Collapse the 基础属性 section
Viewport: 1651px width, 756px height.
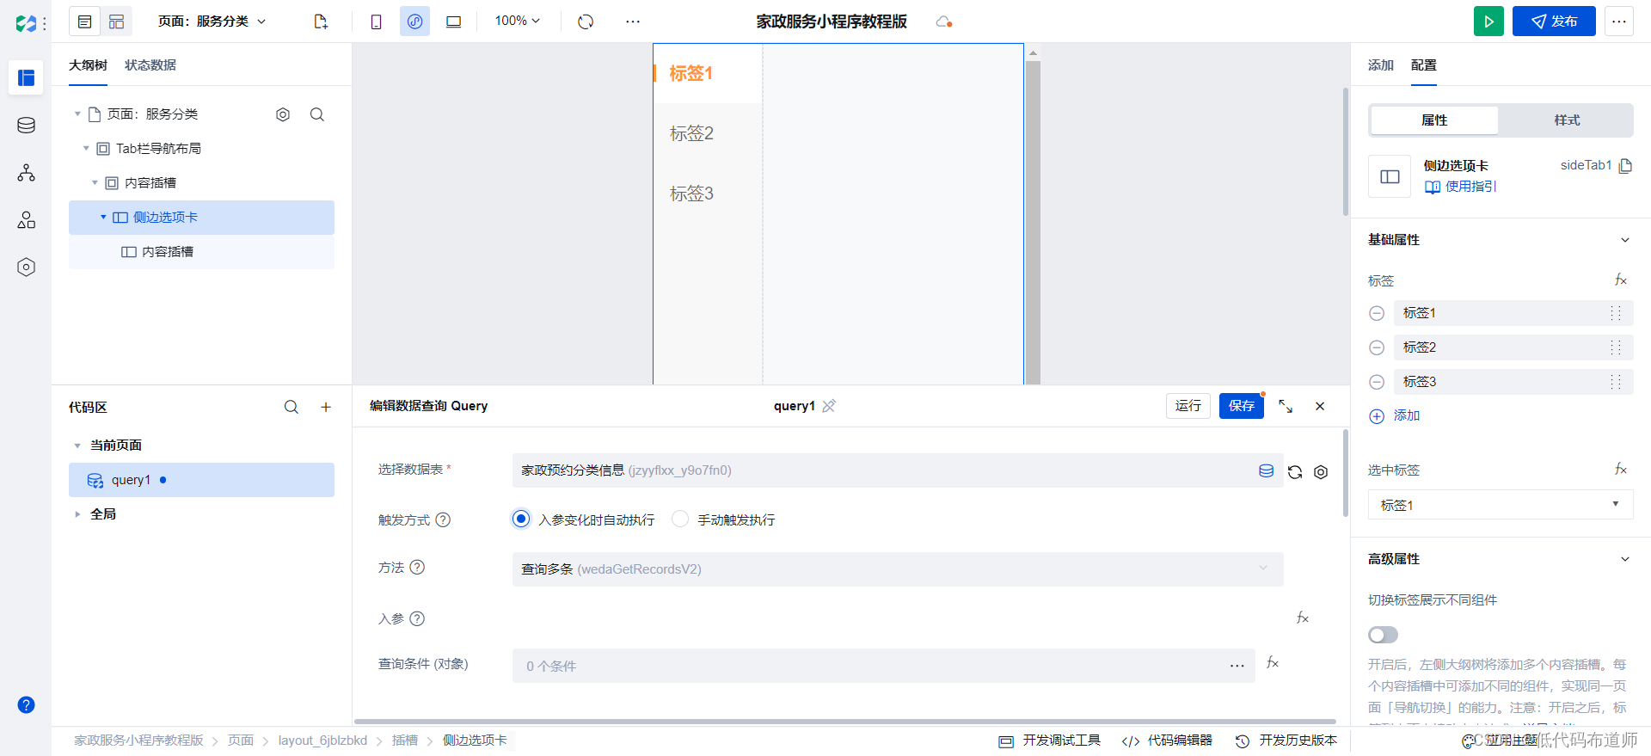[1625, 240]
